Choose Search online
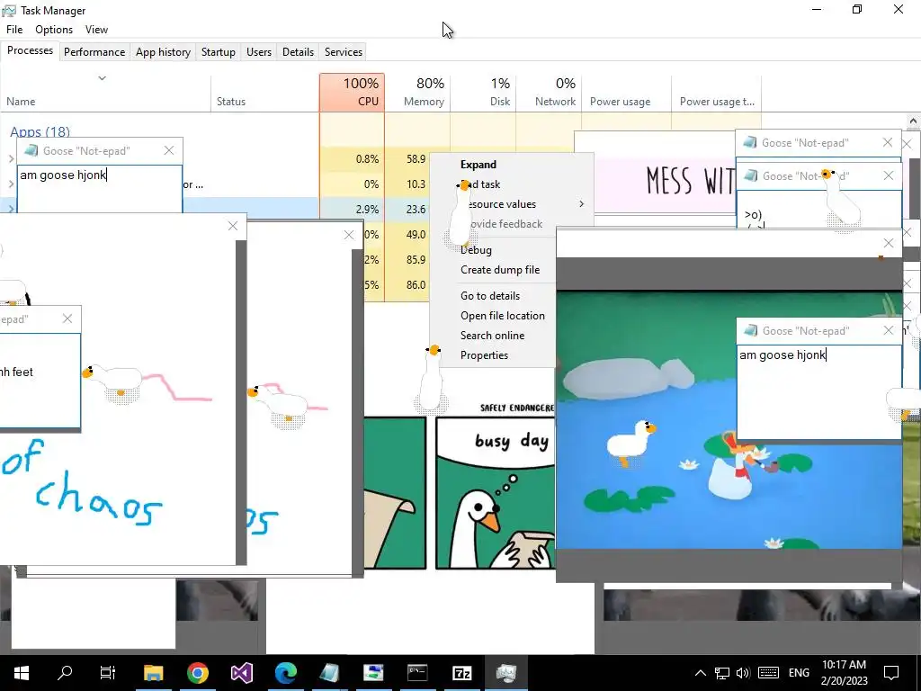921x691 pixels. coord(492,336)
